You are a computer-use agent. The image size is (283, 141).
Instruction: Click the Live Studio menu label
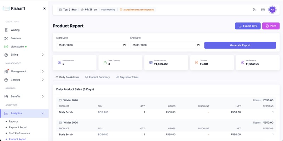[17, 47]
